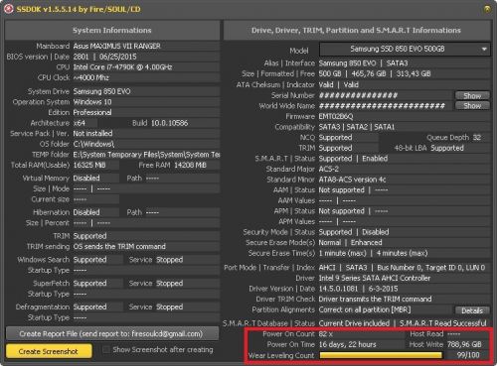Click Operation System value Windows 10

(x=92, y=102)
